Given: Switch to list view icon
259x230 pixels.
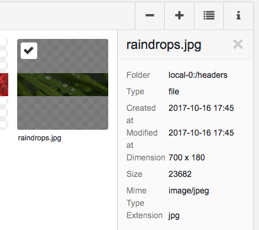Looking at the screenshot, I should pos(209,15).
